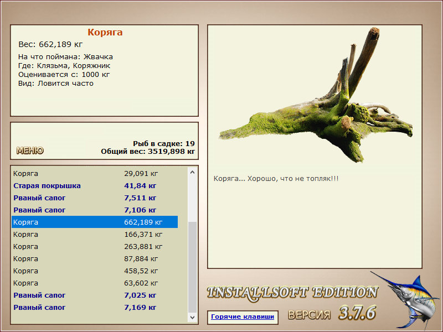
Task: Open the Горячие клавиши link
Action: (243, 317)
